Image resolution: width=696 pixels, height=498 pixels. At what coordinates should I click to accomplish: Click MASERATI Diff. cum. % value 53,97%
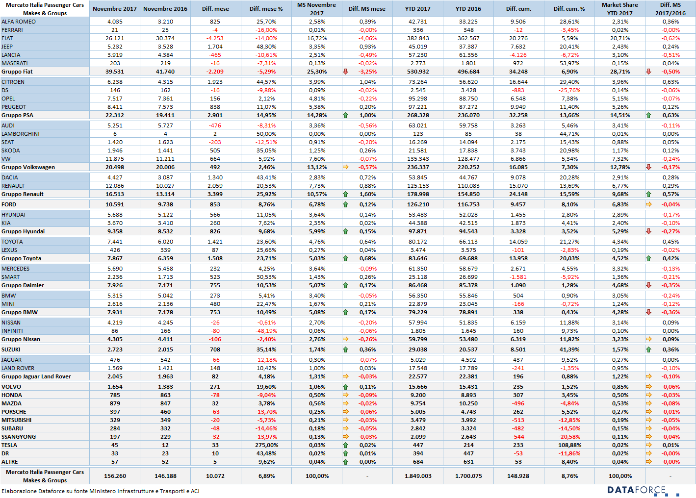569,63
